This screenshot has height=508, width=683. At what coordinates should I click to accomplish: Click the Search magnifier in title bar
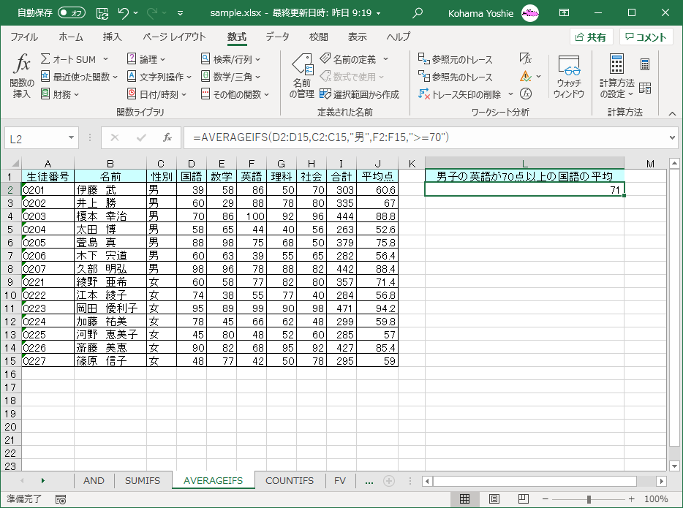418,13
